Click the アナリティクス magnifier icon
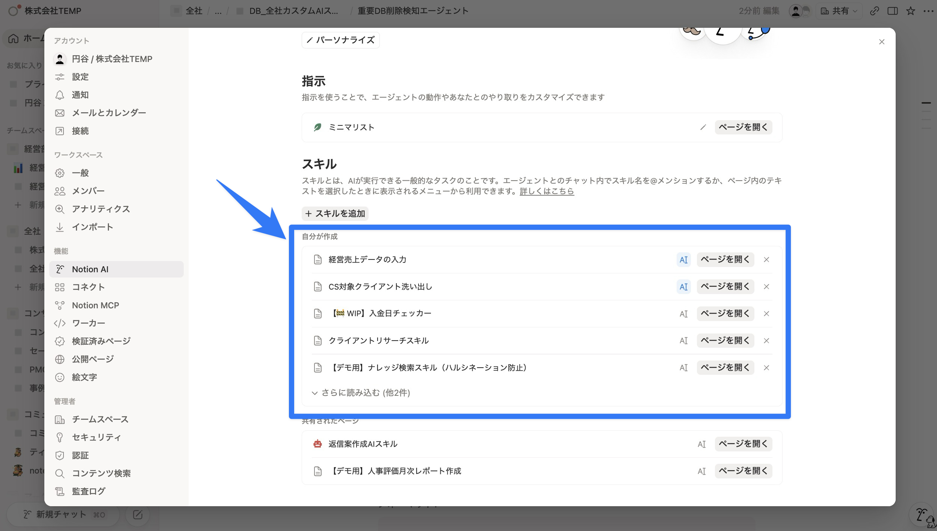 (60, 209)
